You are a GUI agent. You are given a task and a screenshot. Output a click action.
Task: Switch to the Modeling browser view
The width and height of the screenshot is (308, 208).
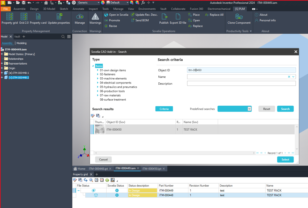coord(21,43)
